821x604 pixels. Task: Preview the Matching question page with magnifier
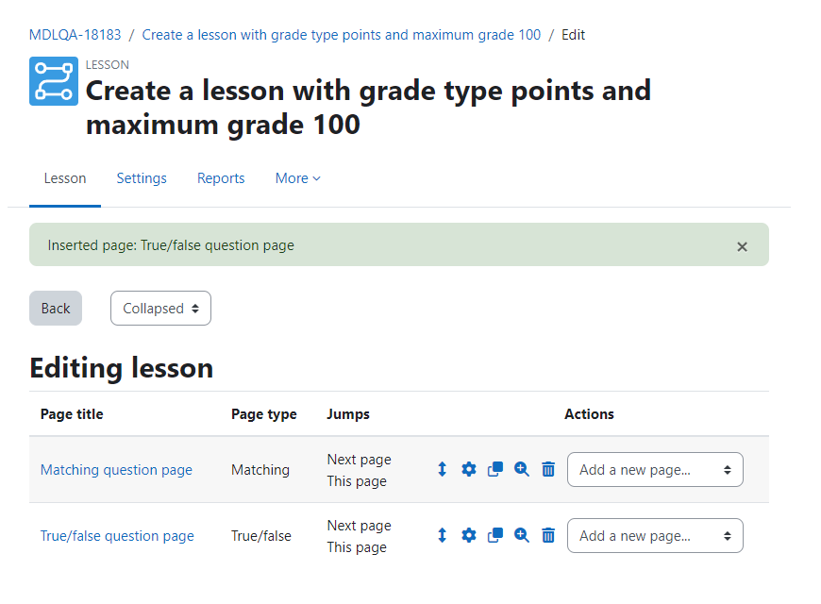522,469
